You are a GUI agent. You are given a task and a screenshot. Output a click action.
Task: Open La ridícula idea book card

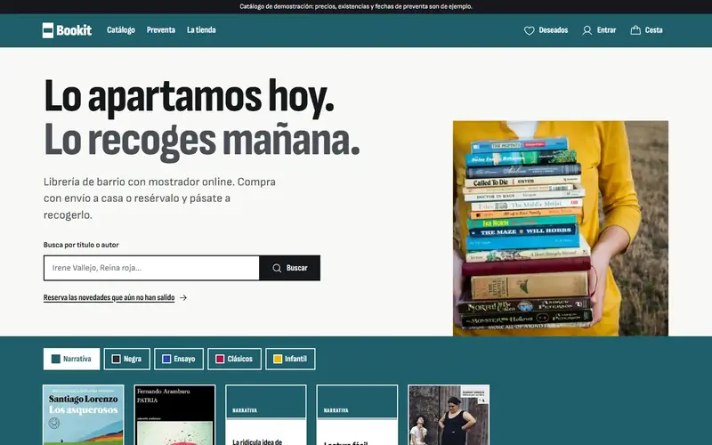click(266, 415)
